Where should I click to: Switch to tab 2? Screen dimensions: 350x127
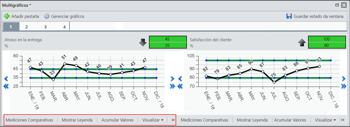[x=27, y=27]
